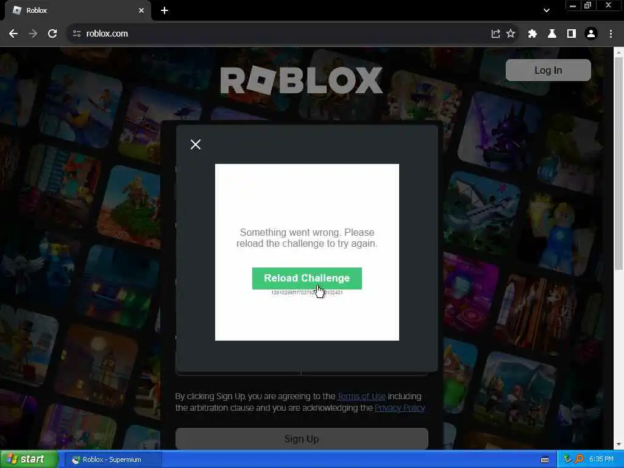Click the challenge ID text under the button
The image size is (624, 468).
tap(307, 292)
